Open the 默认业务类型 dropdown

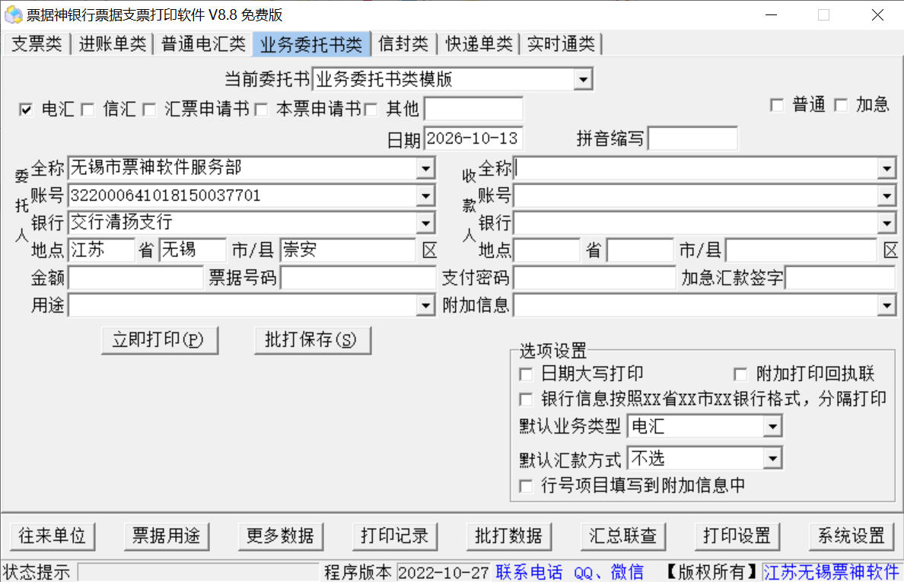pyautogui.click(x=772, y=426)
